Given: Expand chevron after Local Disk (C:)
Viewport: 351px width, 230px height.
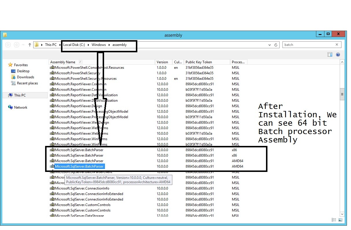Looking at the screenshot, I should (x=88, y=45).
